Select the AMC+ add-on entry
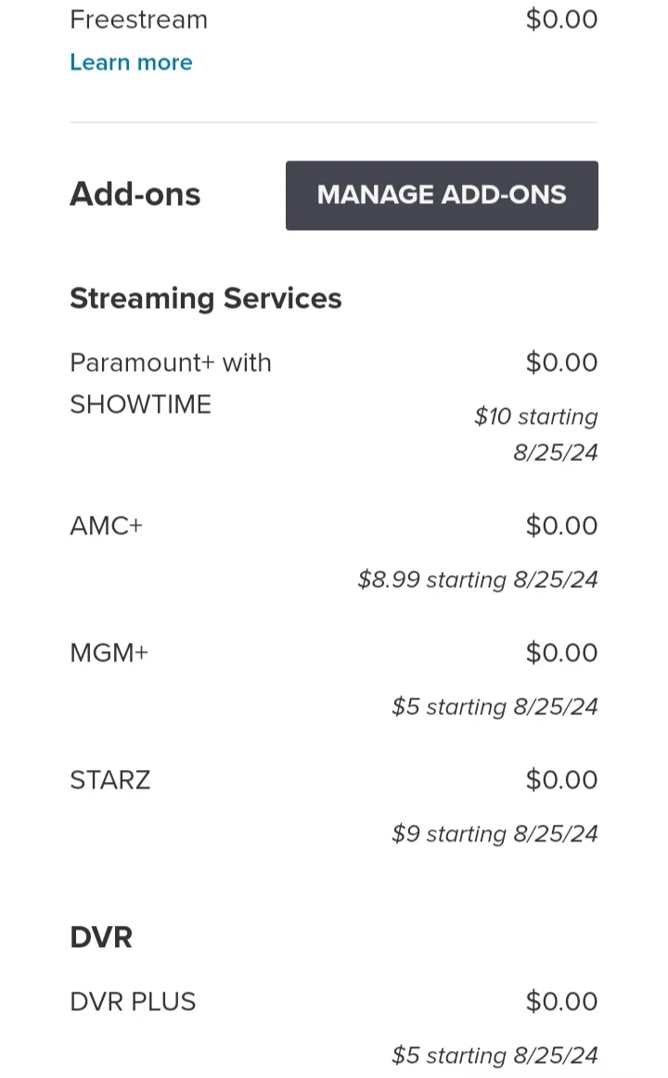This screenshot has width=668, height=1078. (x=107, y=526)
